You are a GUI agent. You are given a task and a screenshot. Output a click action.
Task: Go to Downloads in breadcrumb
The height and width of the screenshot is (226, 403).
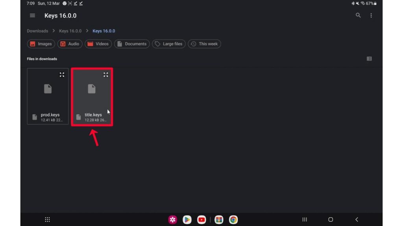[x=37, y=31]
